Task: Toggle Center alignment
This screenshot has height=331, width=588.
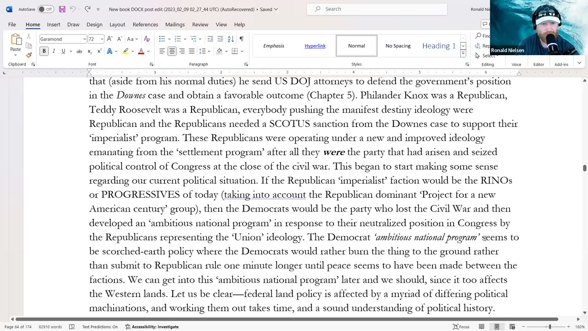Action: coord(172,51)
